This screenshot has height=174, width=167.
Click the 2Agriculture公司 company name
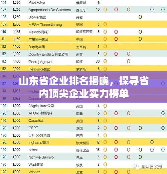point(41,106)
